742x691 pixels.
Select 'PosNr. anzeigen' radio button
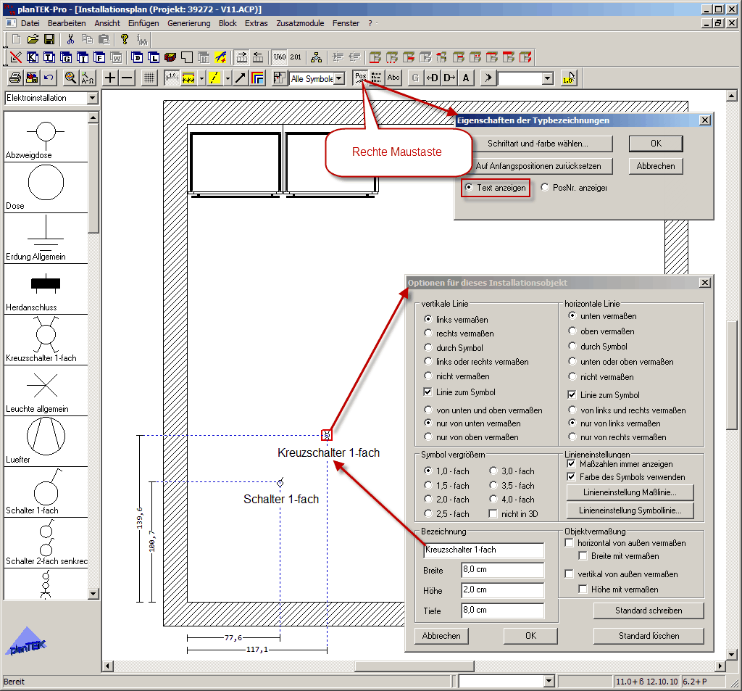[x=546, y=188]
